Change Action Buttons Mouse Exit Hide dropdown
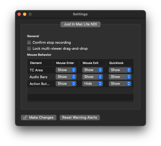This screenshot has width=161, height=146. pos(93,84)
